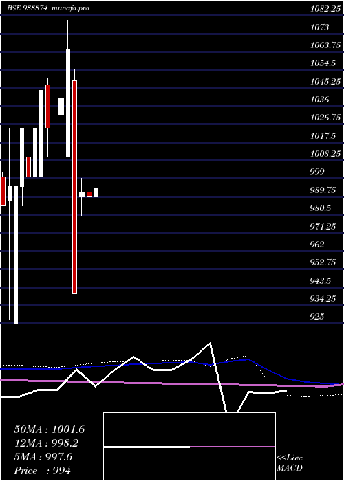Click the 962 price axis label
The image size is (344, 481).
click(x=317, y=245)
